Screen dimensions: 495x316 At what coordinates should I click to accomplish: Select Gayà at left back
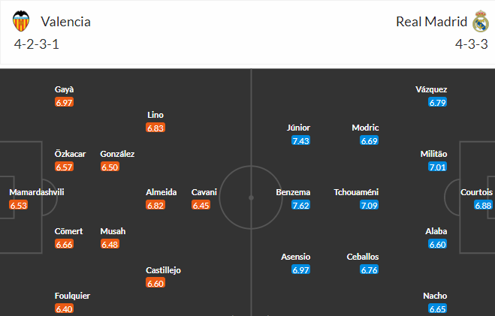pyautogui.click(x=65, y=89)
